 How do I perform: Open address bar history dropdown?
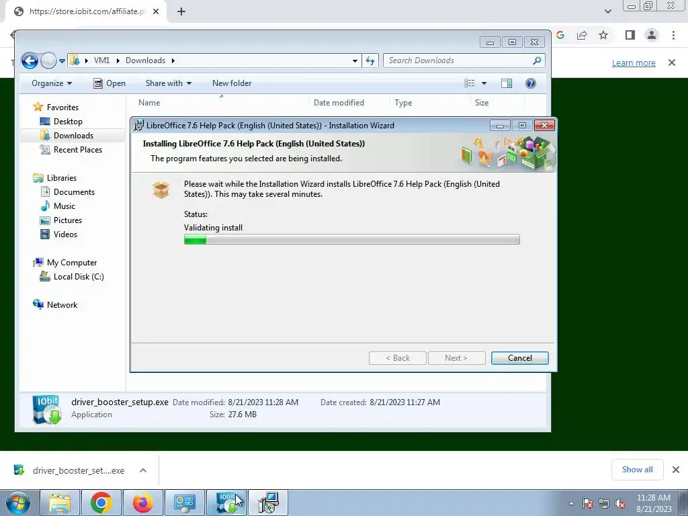tap(355, 61)
